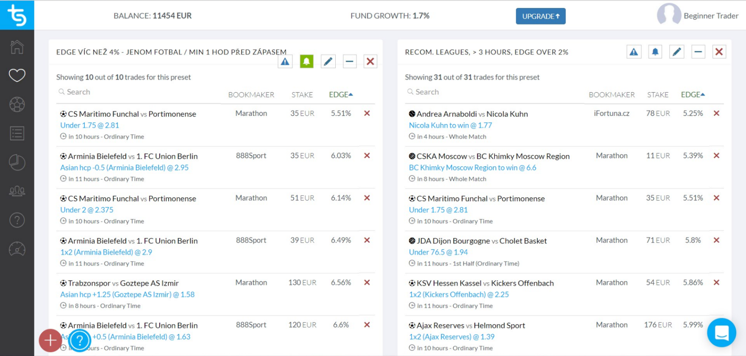Collapse the RECOM. LEAGUES preset panel
Image resolution: width=746 pixels, height=356 pixels.
pos(698,52)
